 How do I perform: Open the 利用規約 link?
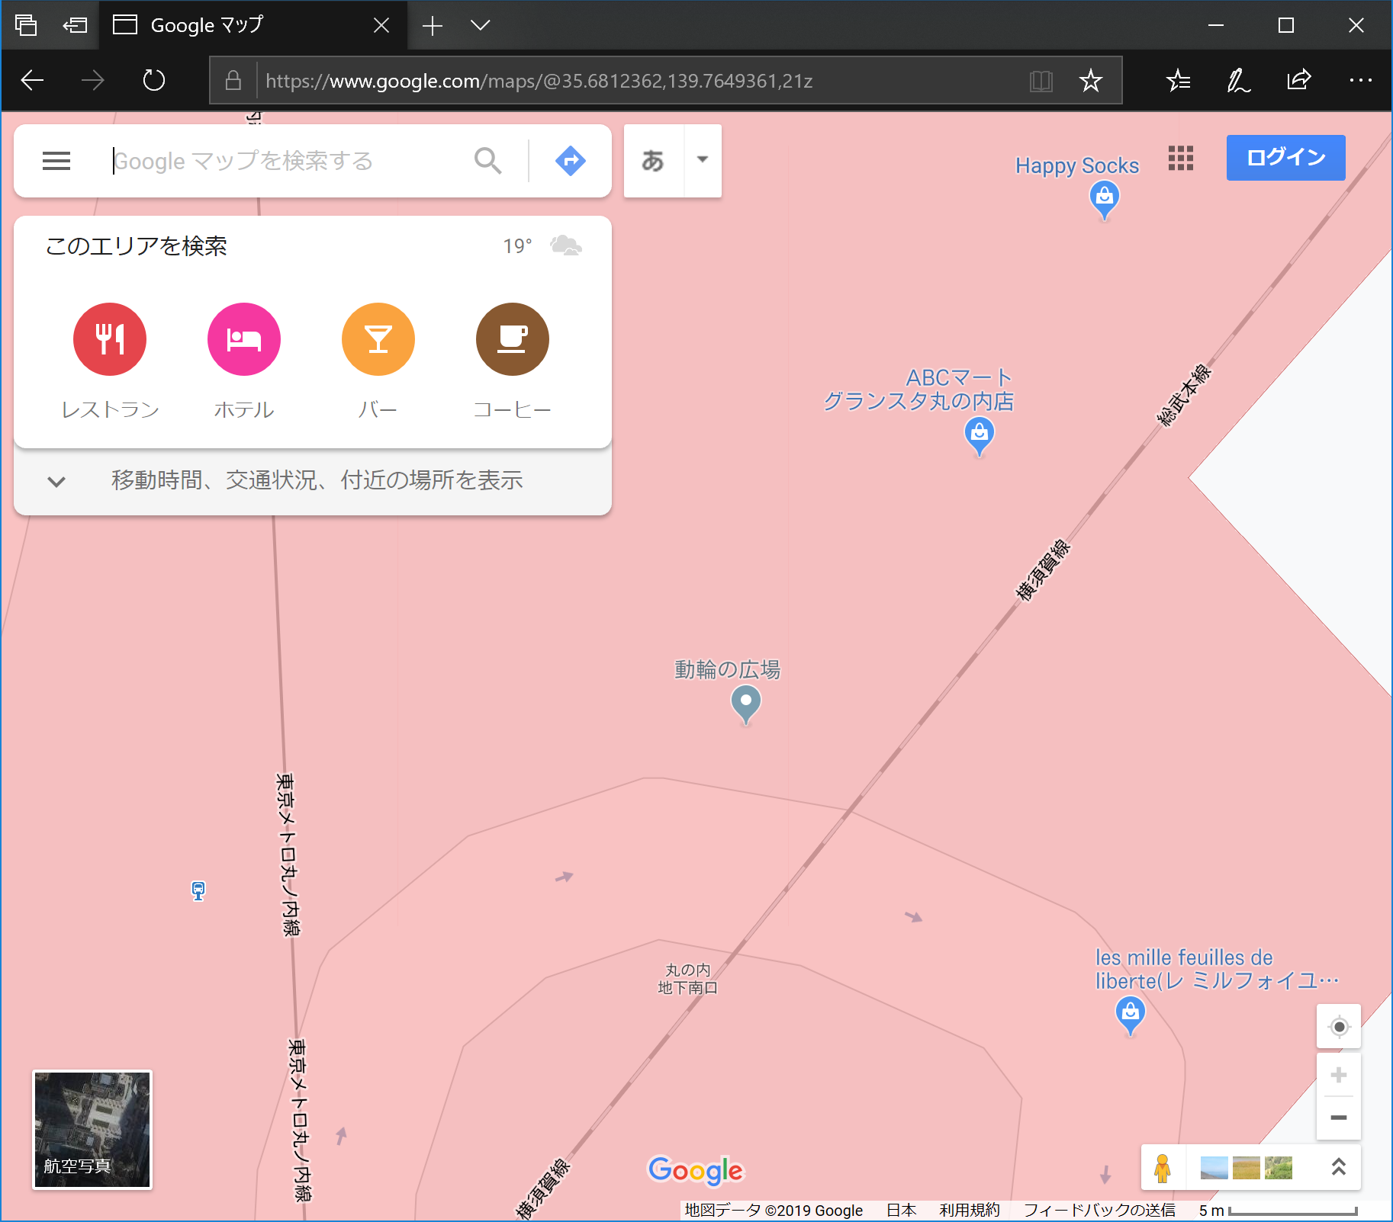click(969, 1210)
